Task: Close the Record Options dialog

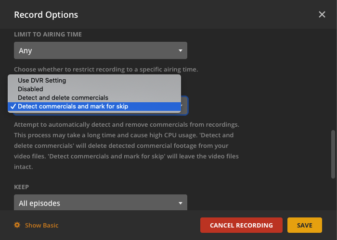Action: click(x=322, y=14)
